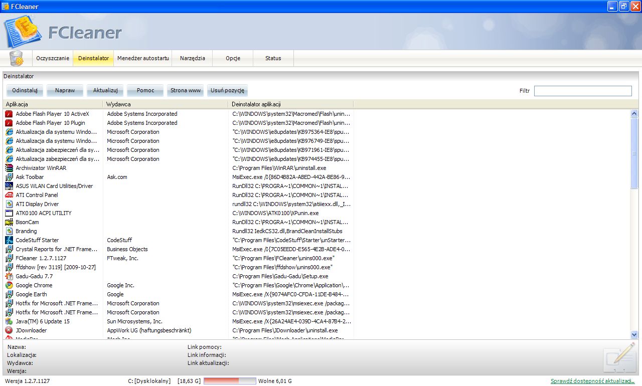
Task: Click the list scrollbar down arrow
Action: 634,334
